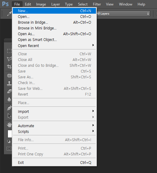Select the Eraser tool
The width and height of the screenshot is (157, 173).
point(9,91)
